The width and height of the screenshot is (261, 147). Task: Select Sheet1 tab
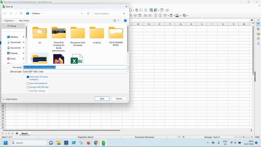(x=24, y=134)
